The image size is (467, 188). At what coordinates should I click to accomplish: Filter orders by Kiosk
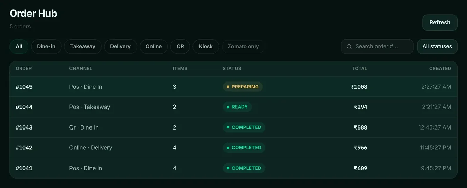tap(206, 47)
